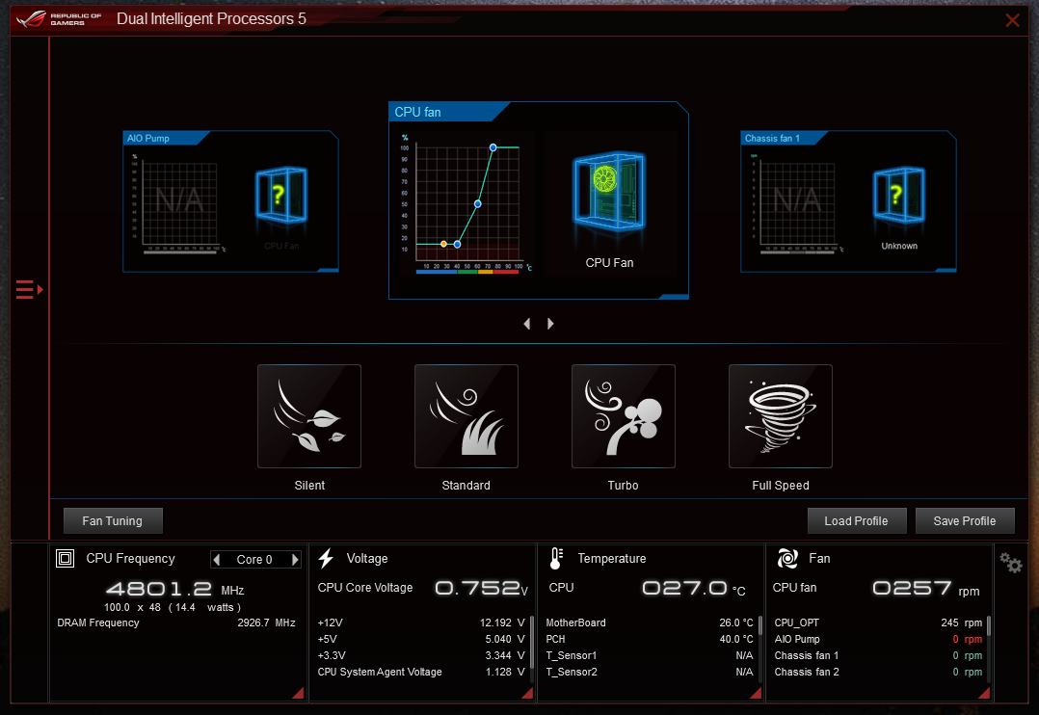Click the Voltage lightning bolt icon

[326, 559]
